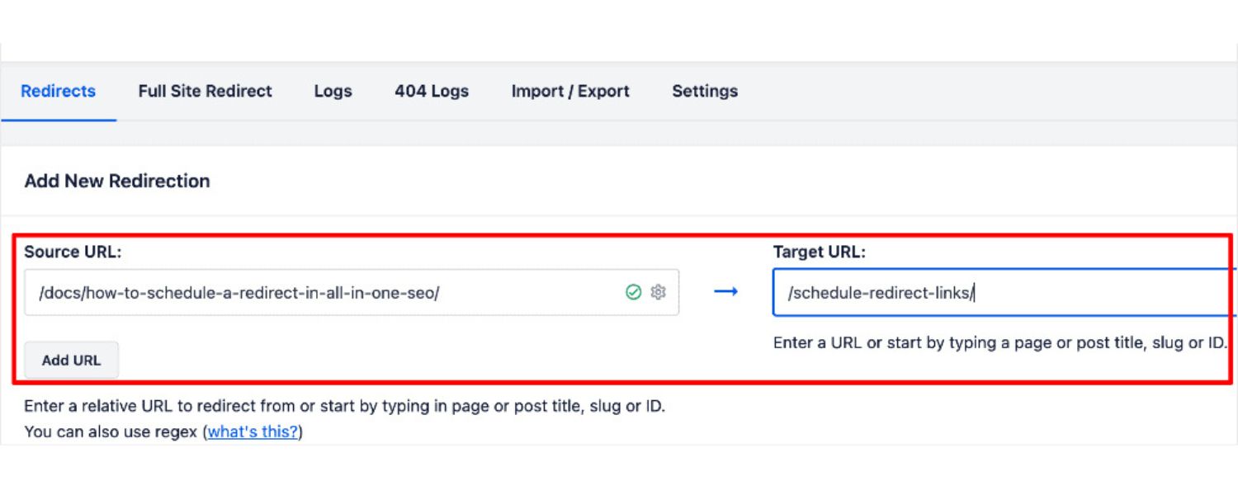
Task: Open the 404 Logs tab
Action: 431,92
